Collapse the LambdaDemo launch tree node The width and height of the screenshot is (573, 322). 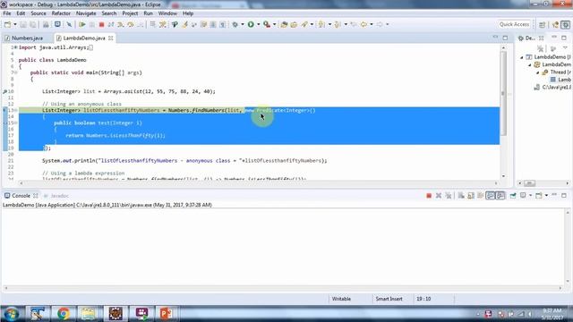pos(522,57)
